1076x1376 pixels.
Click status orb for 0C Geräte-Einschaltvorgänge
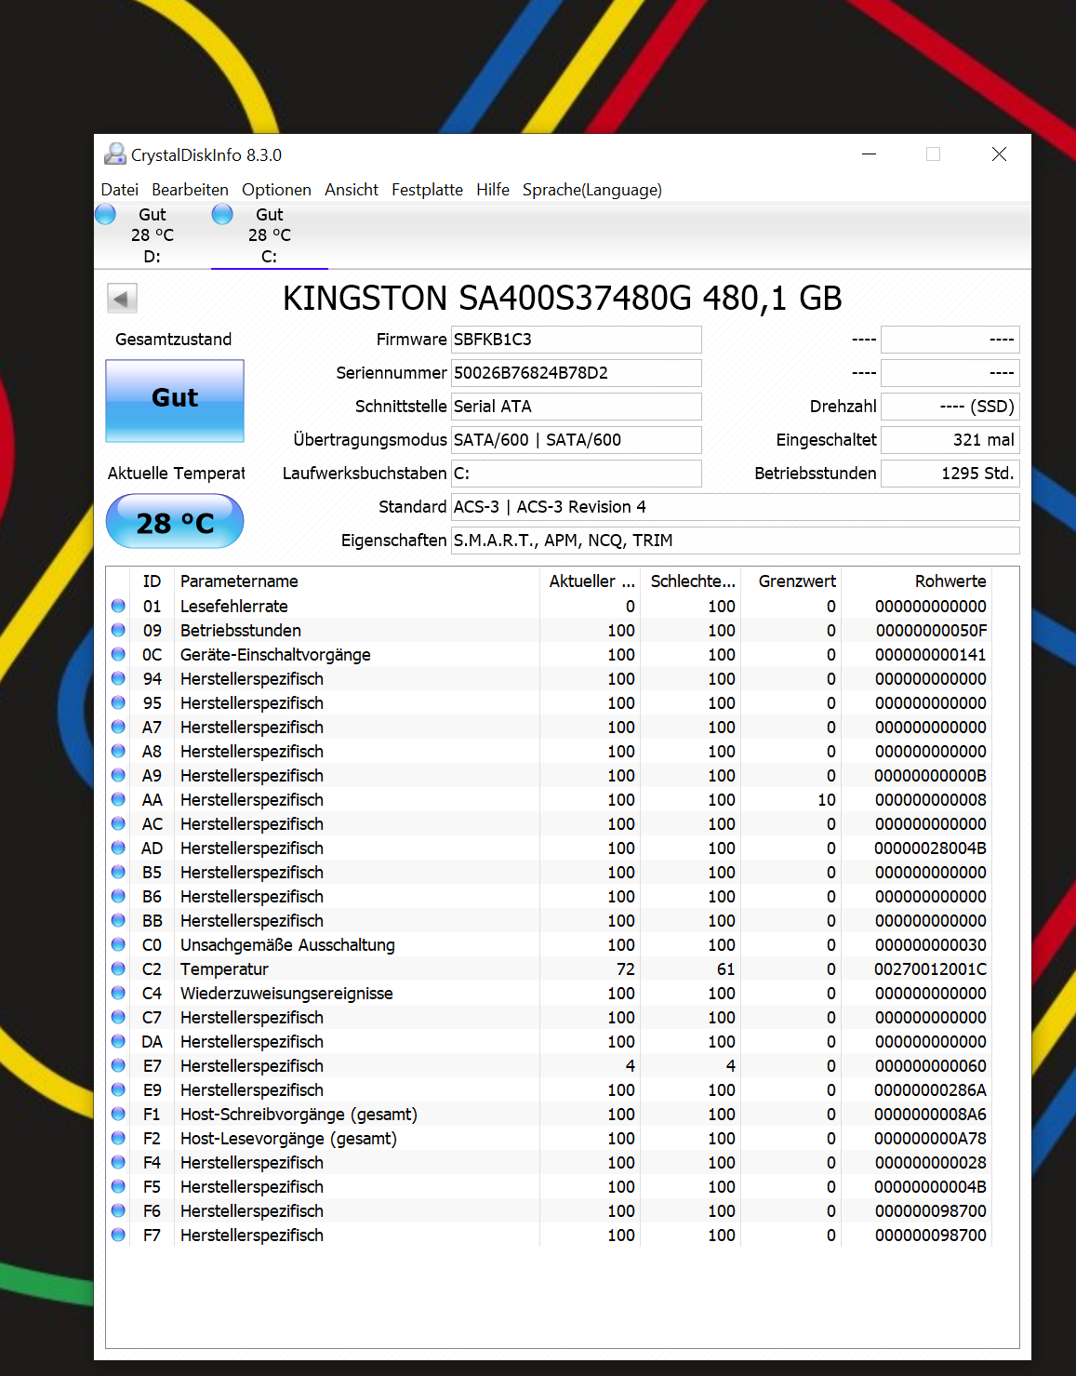pyautogui.click(x=118, y=654)
